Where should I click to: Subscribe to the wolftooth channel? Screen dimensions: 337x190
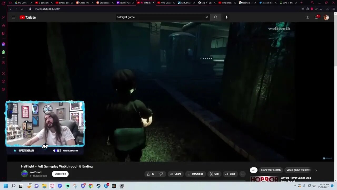point(60,174)
